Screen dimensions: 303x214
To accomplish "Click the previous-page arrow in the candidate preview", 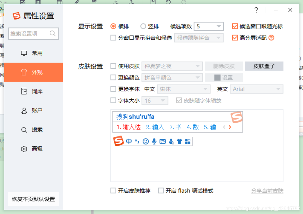I will [224, 127].
